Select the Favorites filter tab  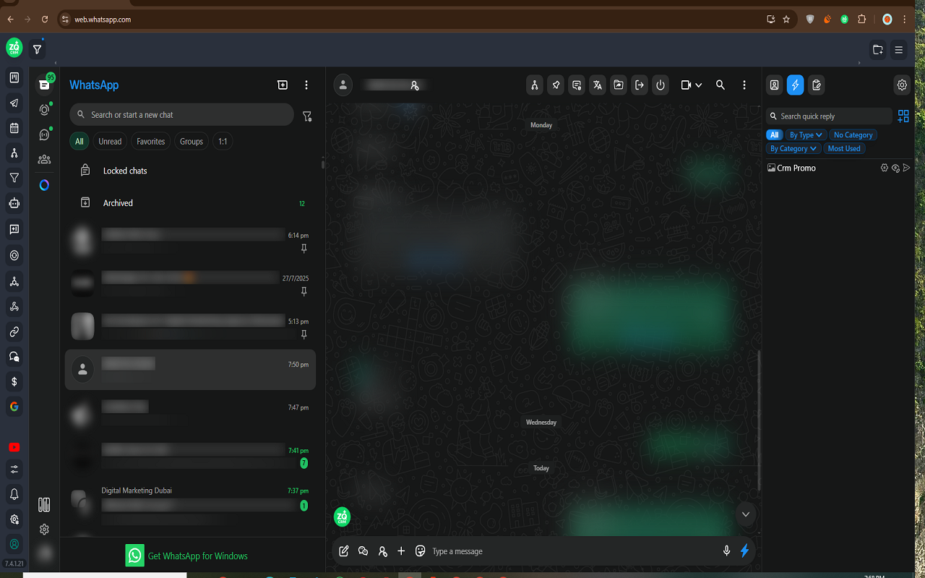[150, 142]
